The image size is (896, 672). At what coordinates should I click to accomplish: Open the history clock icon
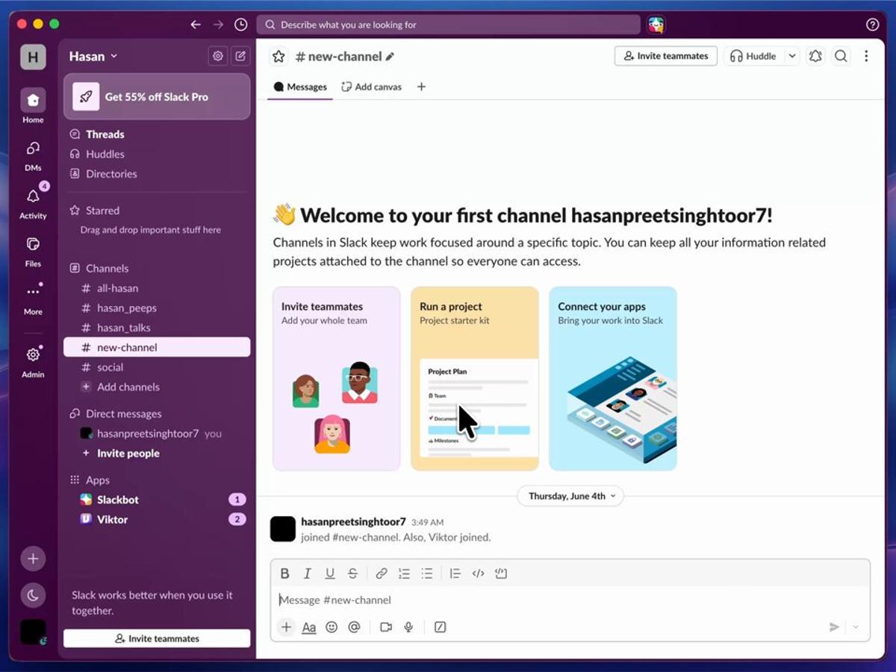tap(240, 25)
